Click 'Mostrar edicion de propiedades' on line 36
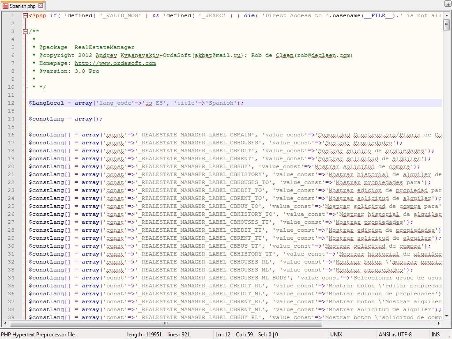The width and height of the screenshot is (452, 339). point(382,294)
